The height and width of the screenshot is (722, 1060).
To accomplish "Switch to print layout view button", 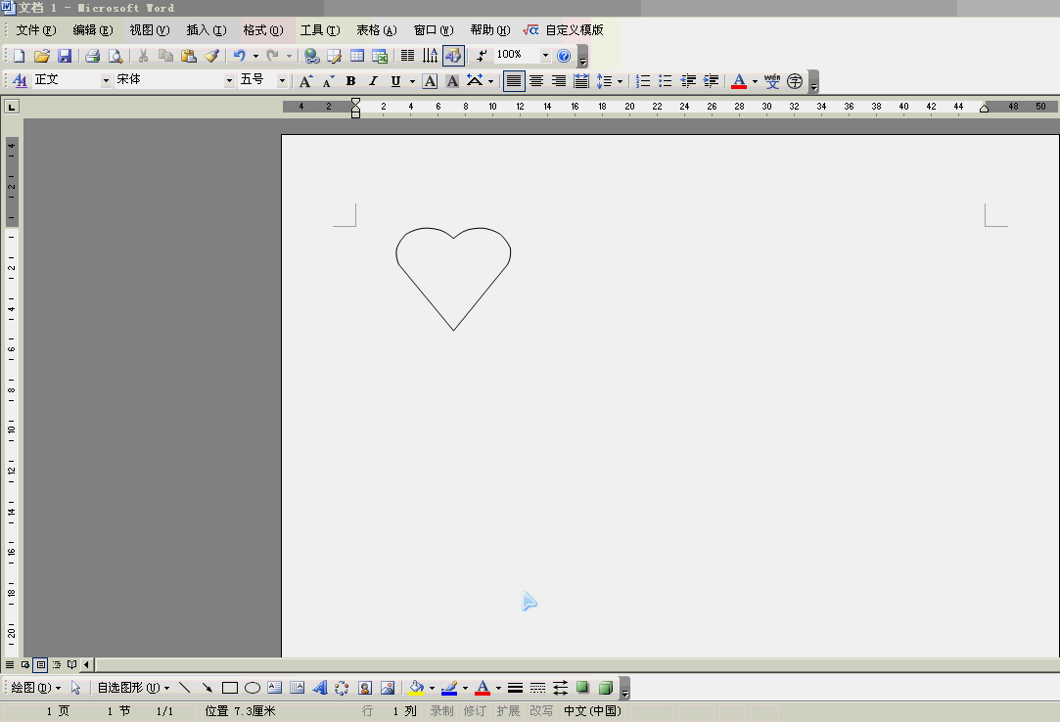I will point(40,664).
